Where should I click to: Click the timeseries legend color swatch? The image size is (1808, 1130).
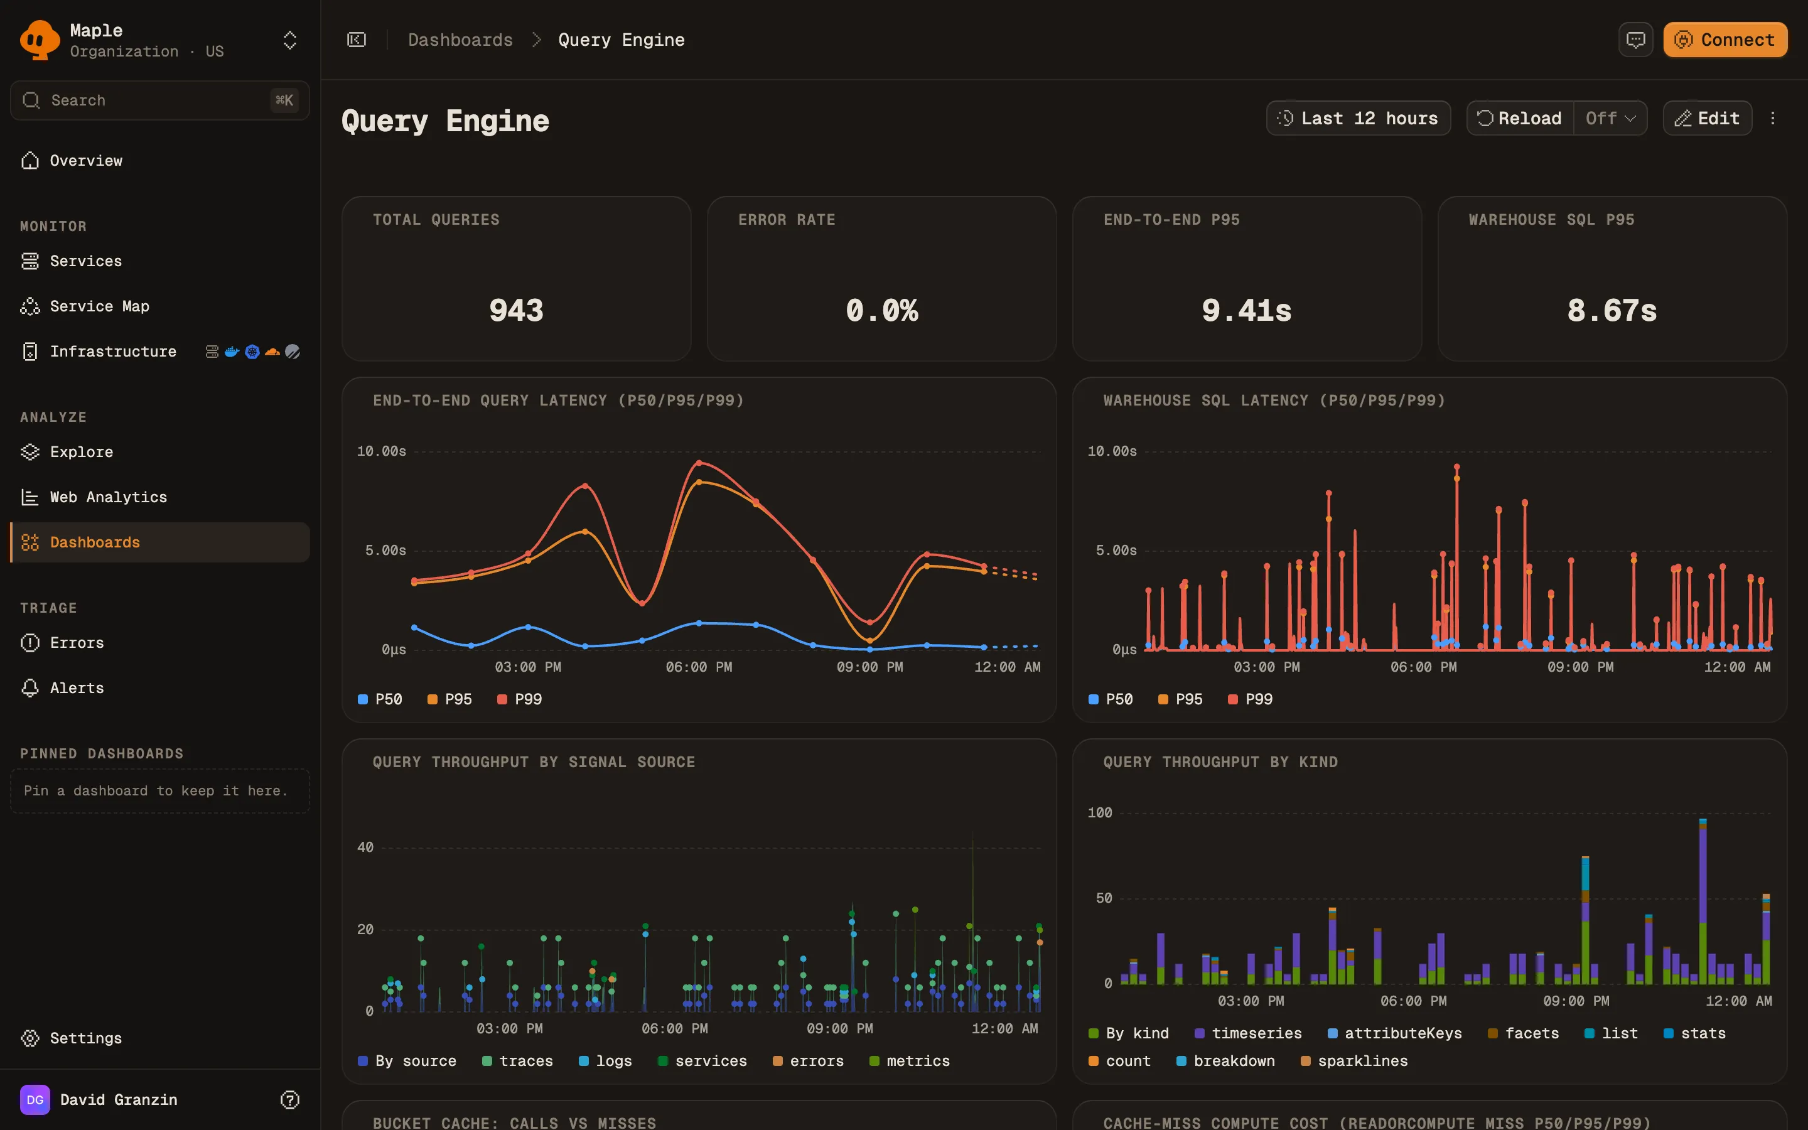point(1200,1033)
